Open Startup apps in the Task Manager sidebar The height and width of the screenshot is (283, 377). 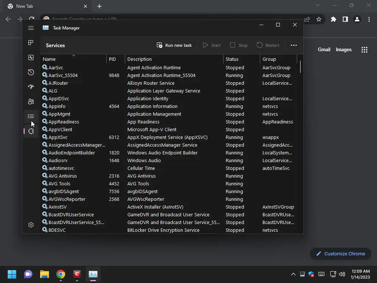[x=31, y=87]
